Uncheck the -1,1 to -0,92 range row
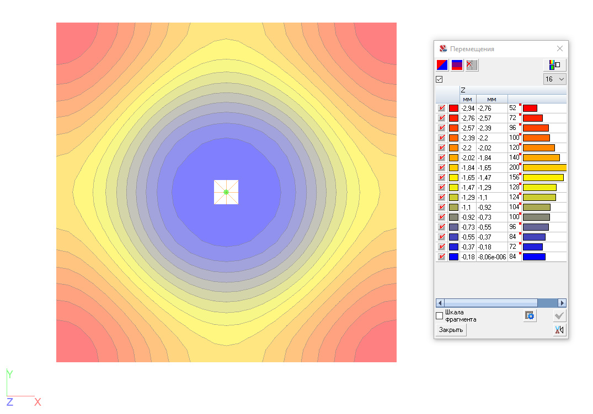The image size is (593, 414). (x=441, y=207)
